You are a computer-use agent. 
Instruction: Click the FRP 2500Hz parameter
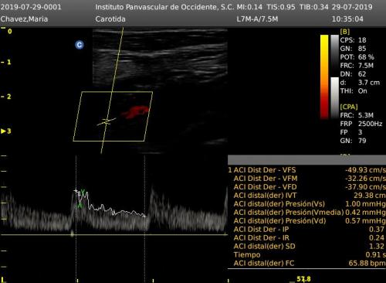(x=361, y=124)
